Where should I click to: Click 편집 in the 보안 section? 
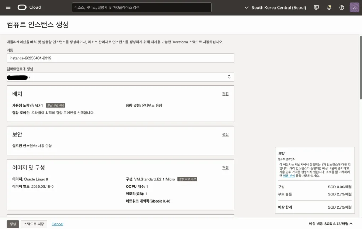pos(225,134)
